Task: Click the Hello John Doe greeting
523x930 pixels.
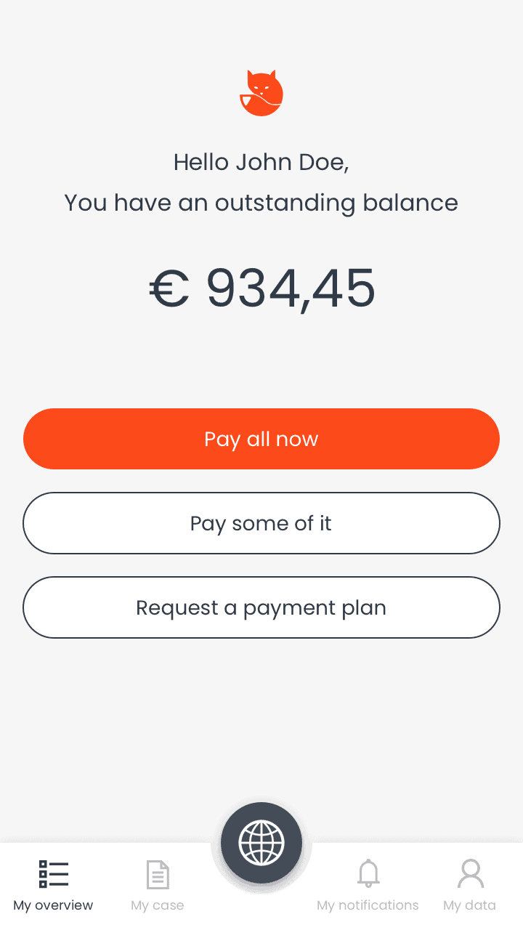Action: pyautogui.click(x=261, y=162)
